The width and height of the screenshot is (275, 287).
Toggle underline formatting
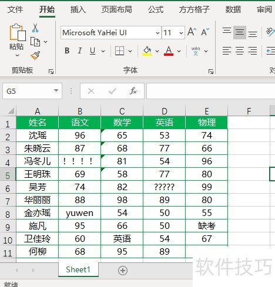92,51
